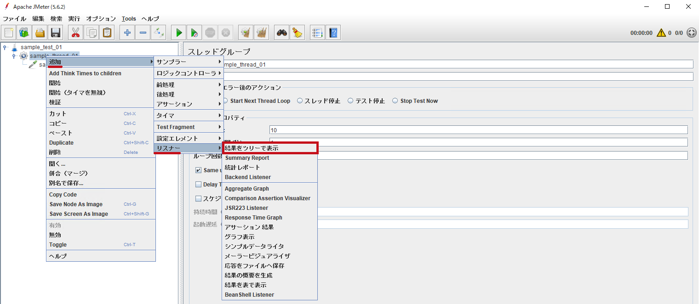Viewport: 699px width, 304px height.
Task: Choose Response Time Graph entry
Action: 270,217
